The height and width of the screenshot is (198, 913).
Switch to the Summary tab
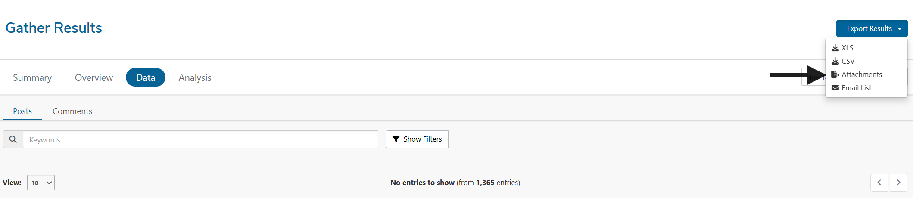click(x=32, y=77)
